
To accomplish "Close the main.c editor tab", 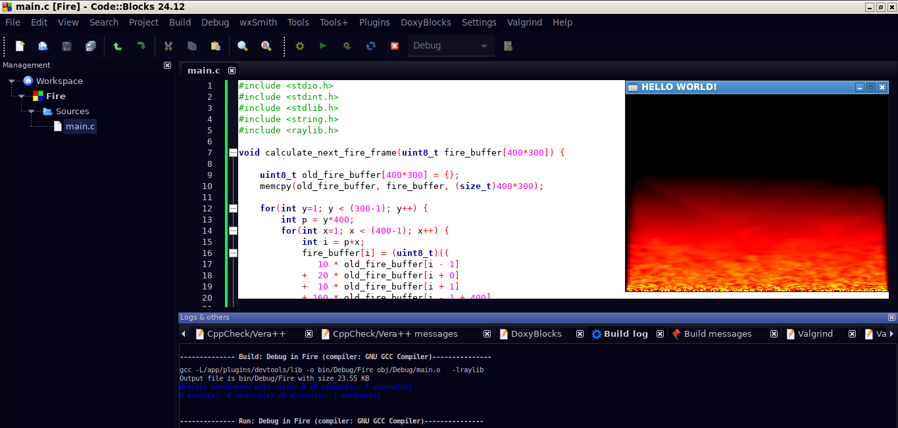I will click(232, 71).
